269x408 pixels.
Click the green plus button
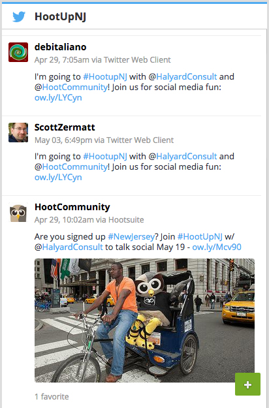point(247,384)
